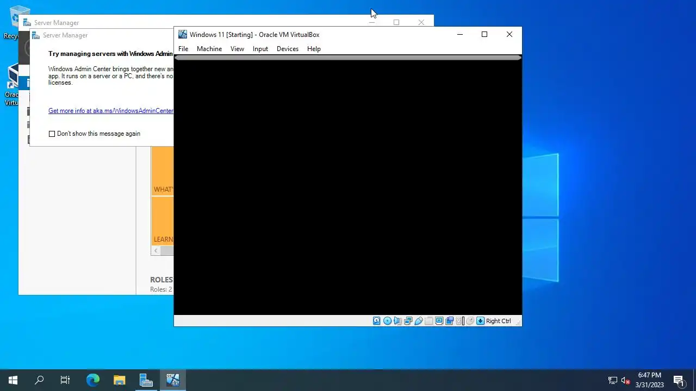
Task: Click the muted volume tray icon
Action: pos(626,380)
